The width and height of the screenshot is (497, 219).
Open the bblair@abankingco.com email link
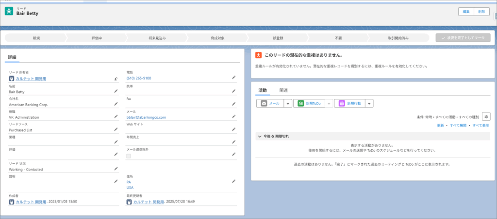click(x=146, y=117)
